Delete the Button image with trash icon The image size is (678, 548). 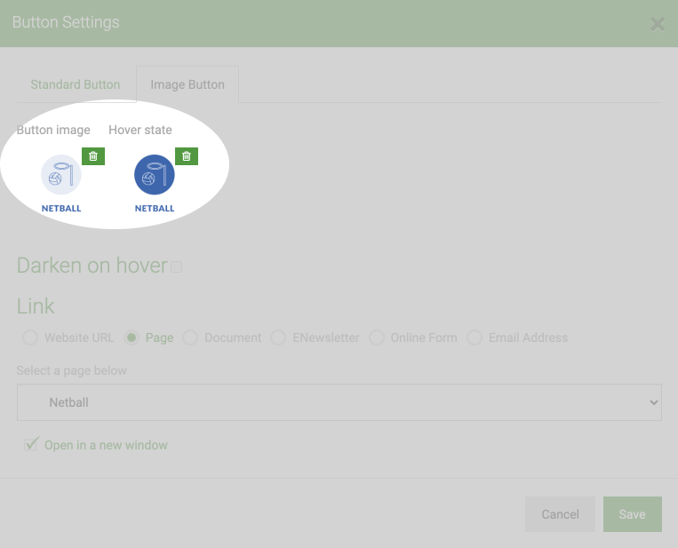93,156
